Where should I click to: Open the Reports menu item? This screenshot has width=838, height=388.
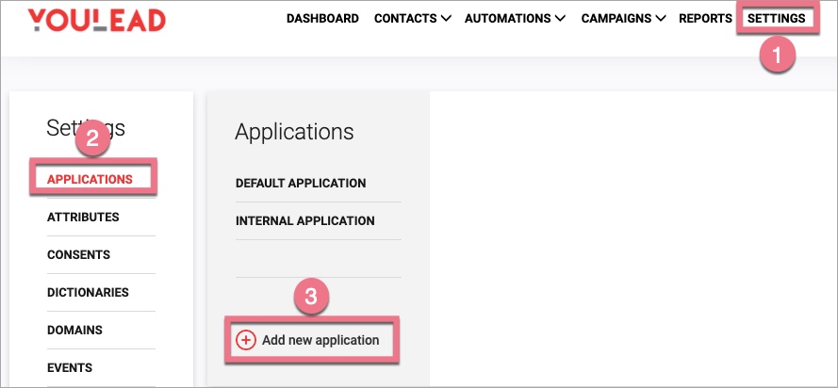tap(705, 18)
